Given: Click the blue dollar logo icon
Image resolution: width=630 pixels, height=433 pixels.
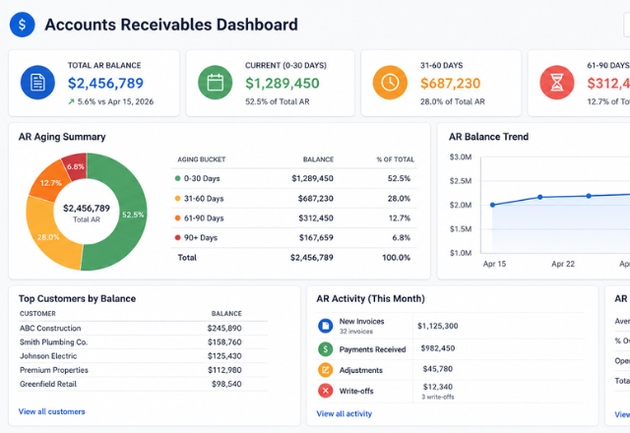Looking at the screenshot, I should click(x=22, y=25).
